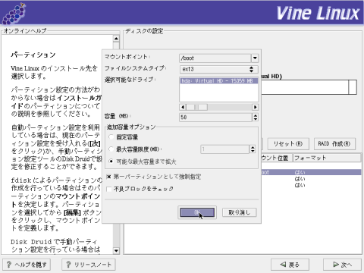Click the RAID 作成 button
Viewport: 364px width, 273px height.
[x=334, y=144]
